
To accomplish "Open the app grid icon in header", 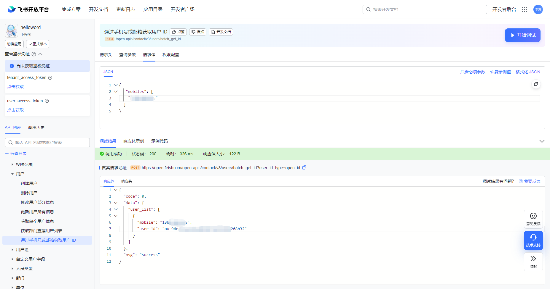I will pyautogui.click(x=525, y=9).
